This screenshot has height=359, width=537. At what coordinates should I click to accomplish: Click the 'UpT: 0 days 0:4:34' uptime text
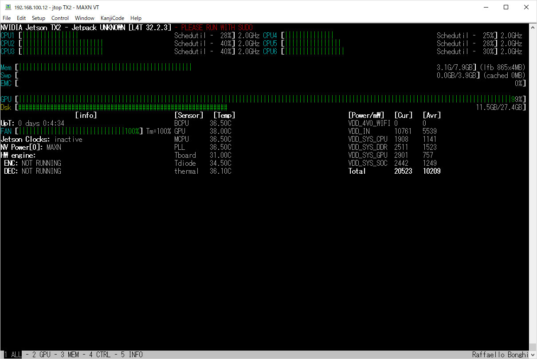(x=32, y=123)
